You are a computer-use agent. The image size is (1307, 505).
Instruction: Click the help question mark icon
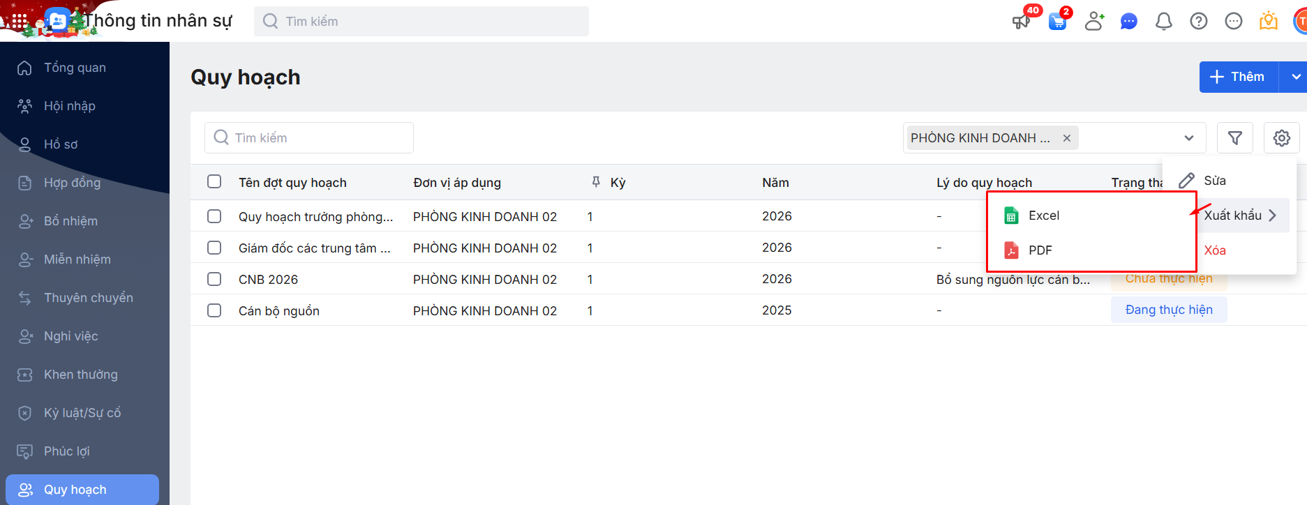(1198, 22)
